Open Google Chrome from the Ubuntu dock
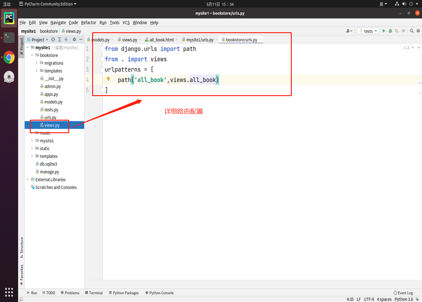 click(x=9, y=57)
